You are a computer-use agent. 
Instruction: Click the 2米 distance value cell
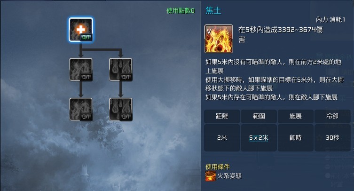click(x=222, y=137)
